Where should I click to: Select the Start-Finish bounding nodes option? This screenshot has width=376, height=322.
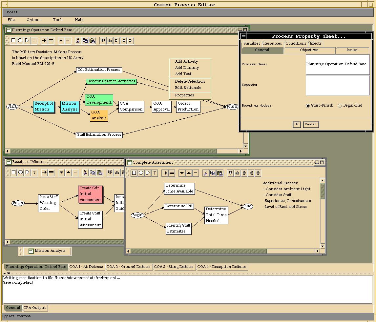click(x=308, y=106)
